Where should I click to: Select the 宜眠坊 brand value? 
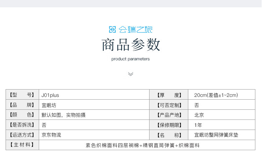point(49,105)
